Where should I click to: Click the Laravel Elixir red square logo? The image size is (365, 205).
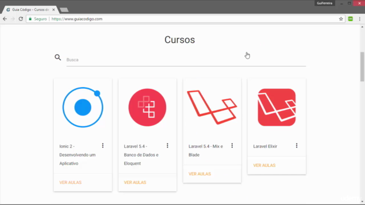click(x=277, y=108)
